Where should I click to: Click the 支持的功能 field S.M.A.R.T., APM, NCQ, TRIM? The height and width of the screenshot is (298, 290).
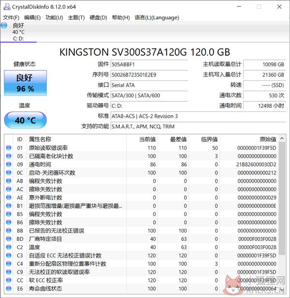coord(198,126)
